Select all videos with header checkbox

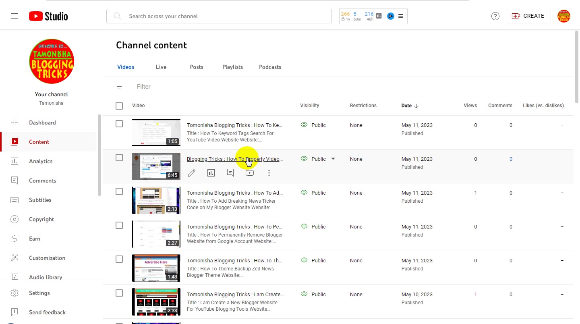click(x=119, y=106)
